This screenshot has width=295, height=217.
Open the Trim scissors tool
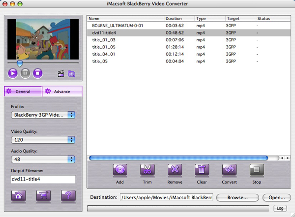[147, 171]
